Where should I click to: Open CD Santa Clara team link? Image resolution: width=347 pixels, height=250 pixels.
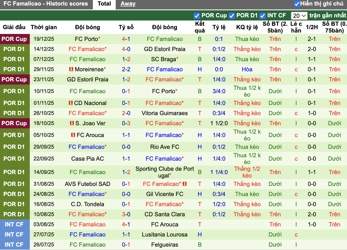[165, 214]
